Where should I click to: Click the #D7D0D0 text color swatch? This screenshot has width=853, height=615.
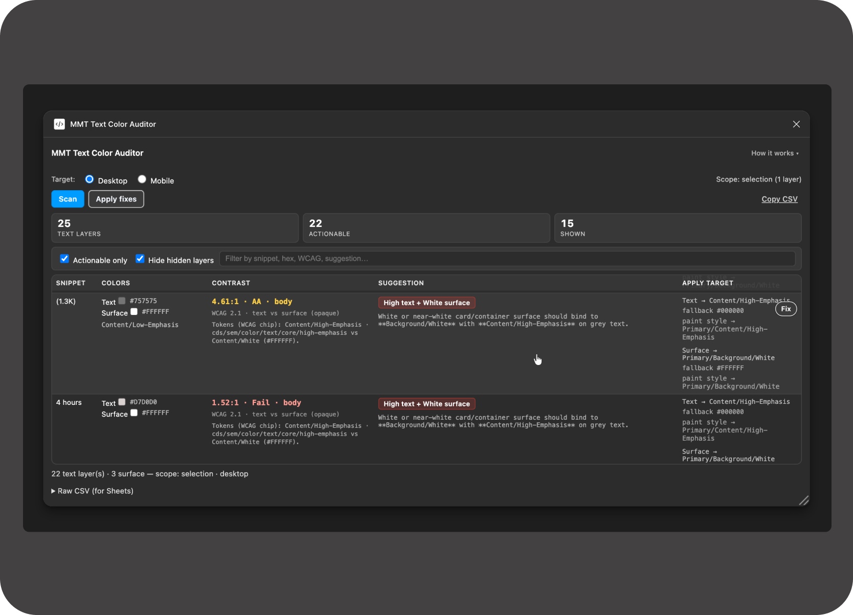[x=122, y=402]
